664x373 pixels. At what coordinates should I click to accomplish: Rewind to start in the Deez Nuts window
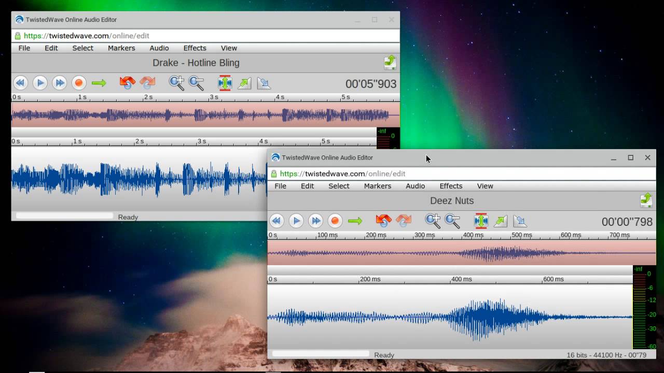tap(276, 221)
